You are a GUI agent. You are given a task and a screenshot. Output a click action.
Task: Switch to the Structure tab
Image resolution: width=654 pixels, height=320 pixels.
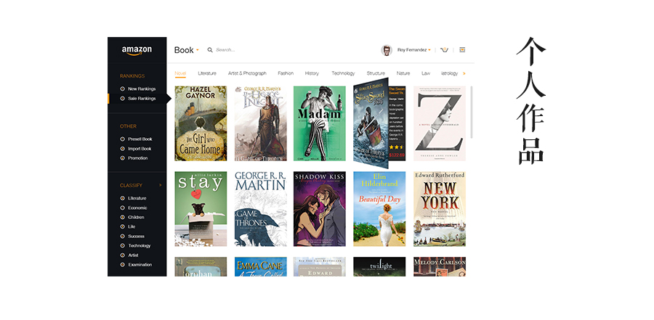coord(376,73)
